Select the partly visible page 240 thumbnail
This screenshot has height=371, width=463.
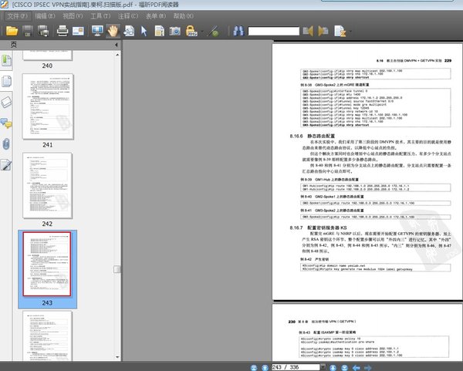point(48,56)
